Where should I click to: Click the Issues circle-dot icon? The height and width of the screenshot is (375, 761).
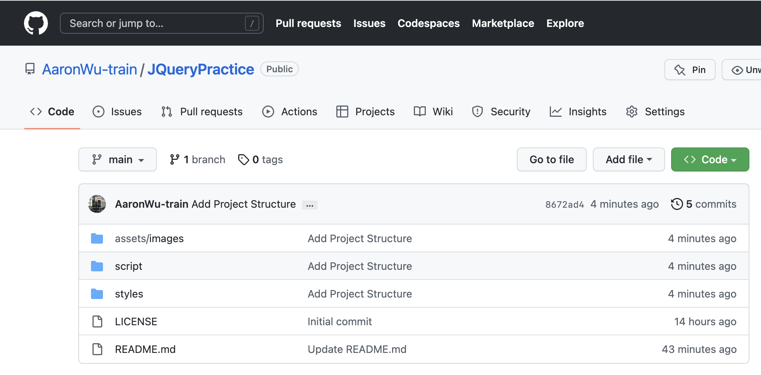pyautogui.click(x=98, y=112)
